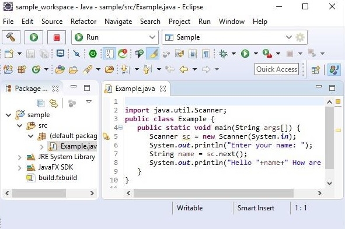Click the editor horizontal scrollbar thumb
The height and width of the screenshot is (229, 345).
tap(214, 193)
